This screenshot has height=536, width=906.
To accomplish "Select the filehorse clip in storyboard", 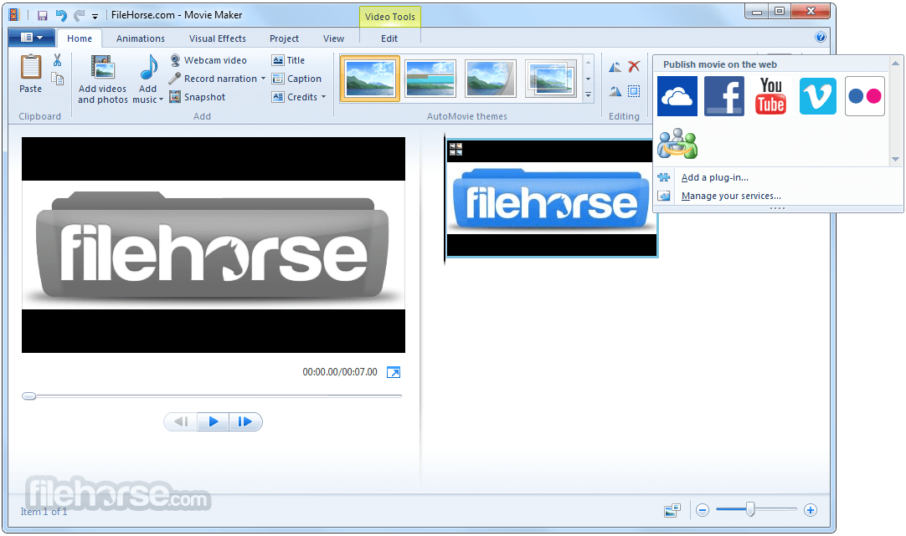I will [x=552, y=197].
